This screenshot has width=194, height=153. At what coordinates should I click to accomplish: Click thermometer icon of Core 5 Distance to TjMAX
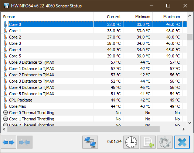(5, 94)
